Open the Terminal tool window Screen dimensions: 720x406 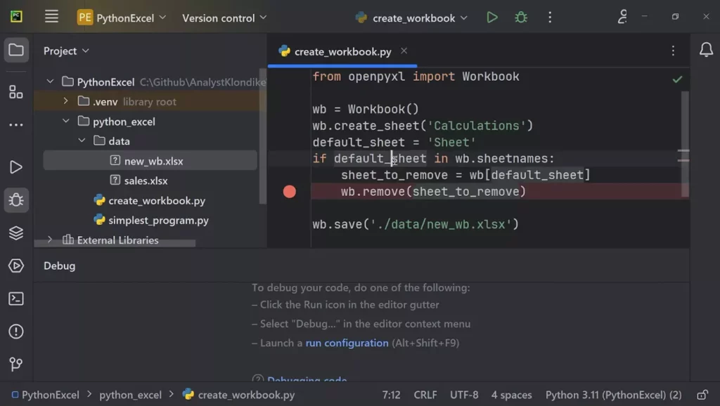(16, 299)
